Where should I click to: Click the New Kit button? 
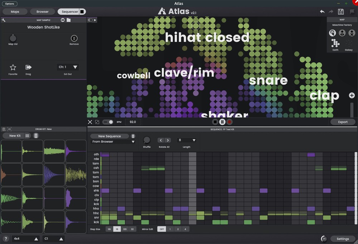tap(15, 136)
